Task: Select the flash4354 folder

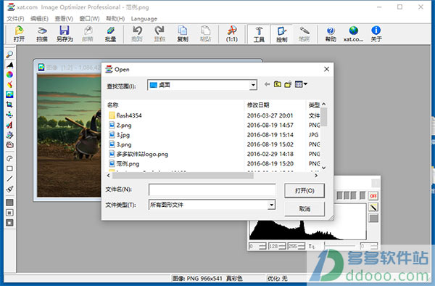Action: [x=125, y=115]
